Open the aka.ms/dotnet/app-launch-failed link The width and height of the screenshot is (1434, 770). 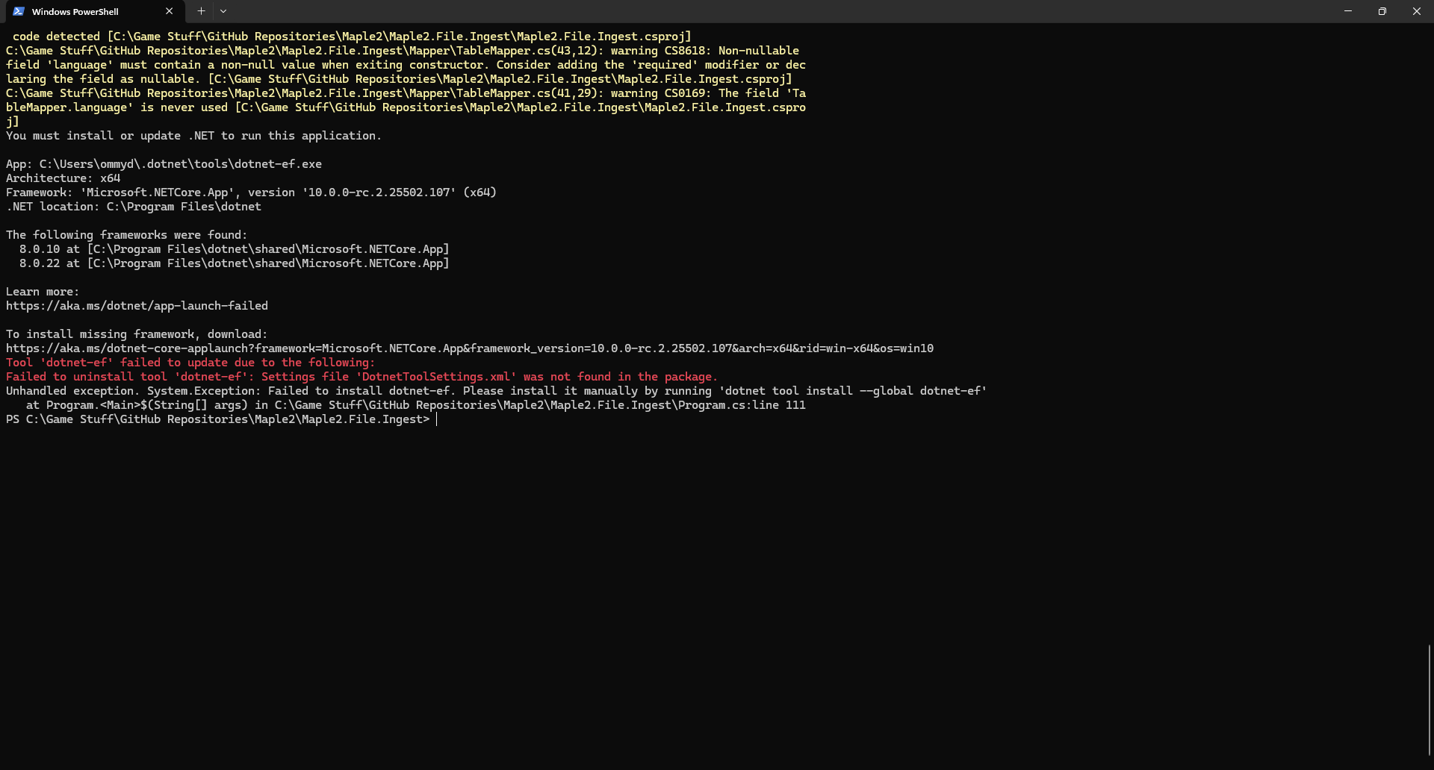pos(137,306)
